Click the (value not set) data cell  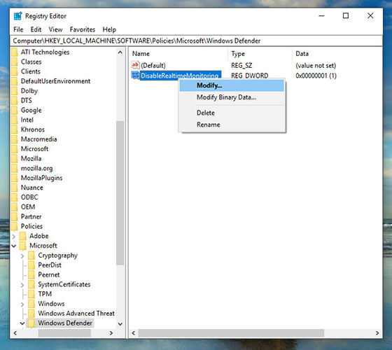[316, 66]
